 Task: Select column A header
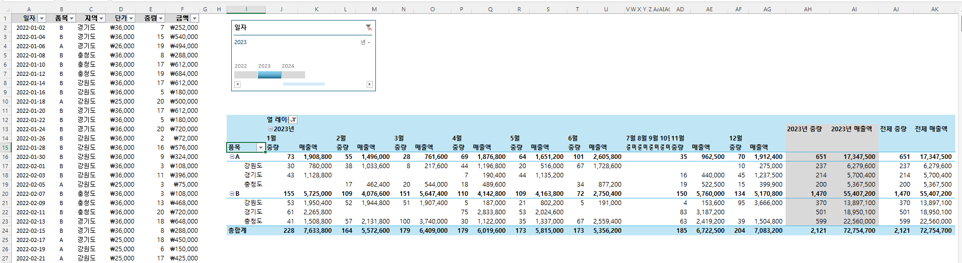29,9
